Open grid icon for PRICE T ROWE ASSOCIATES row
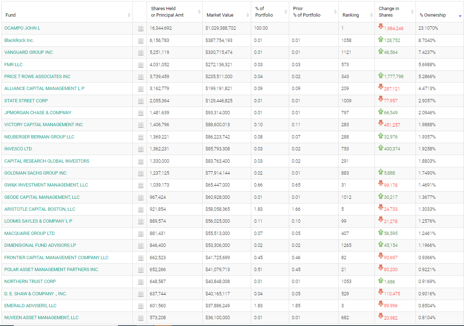This screenshot has width=464, height=326. click(141, 77)
